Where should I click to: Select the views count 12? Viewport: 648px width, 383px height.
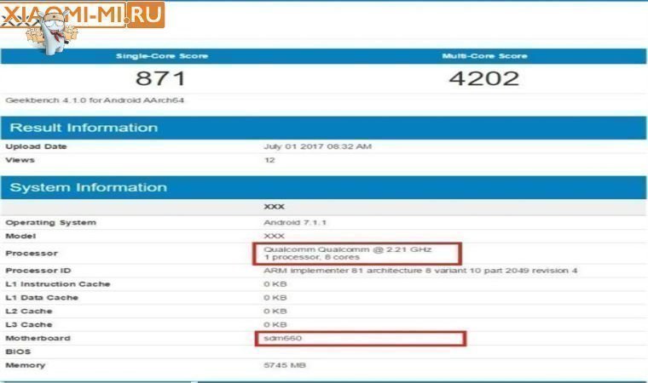pyautogui.click(x=269, y=160)
